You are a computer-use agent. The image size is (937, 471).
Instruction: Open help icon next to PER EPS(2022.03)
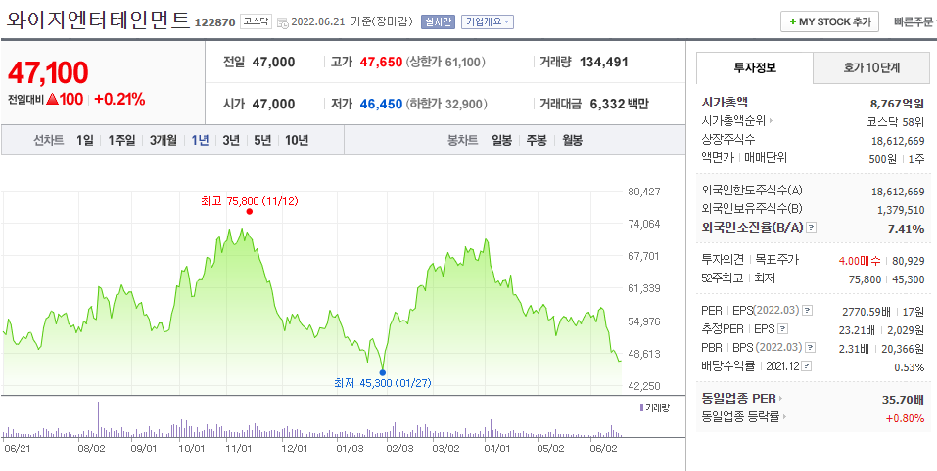pyautogui.click(x=808, y=311)
